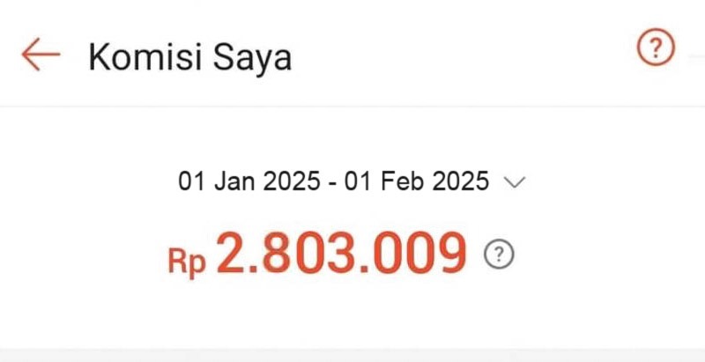Screen dimensions: 705x362
Task: Click the gray divider bar below amount
Action: tap(352, 355)
